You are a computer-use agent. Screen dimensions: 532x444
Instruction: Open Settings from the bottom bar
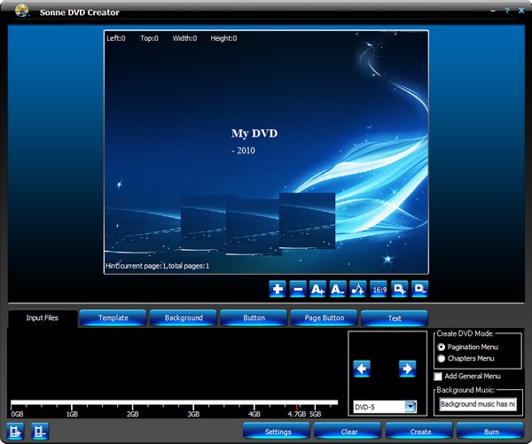click(x=277, y=432)
